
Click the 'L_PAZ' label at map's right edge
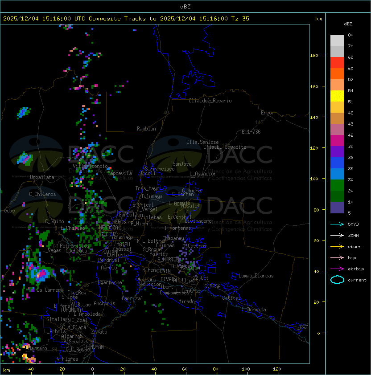(x=301, y=327)
